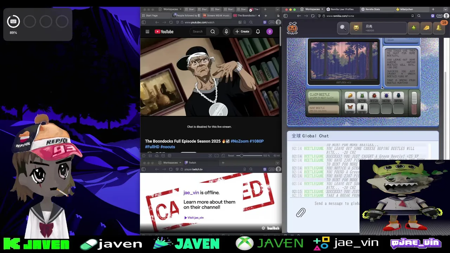The width and height of the screenshot is (450, 253).
Task: Open the 月亮 moon profile card
Action: (x=379, y=28)
